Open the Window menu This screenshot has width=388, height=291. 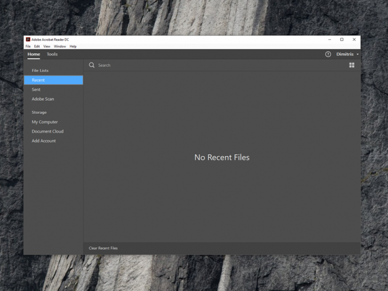[x=60, y=46]
